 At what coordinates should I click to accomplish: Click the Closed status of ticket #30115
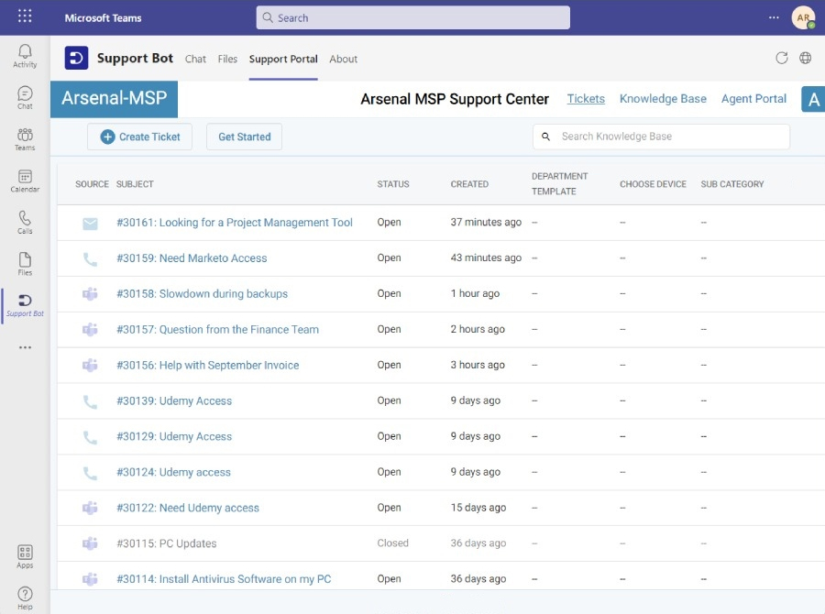392,543
